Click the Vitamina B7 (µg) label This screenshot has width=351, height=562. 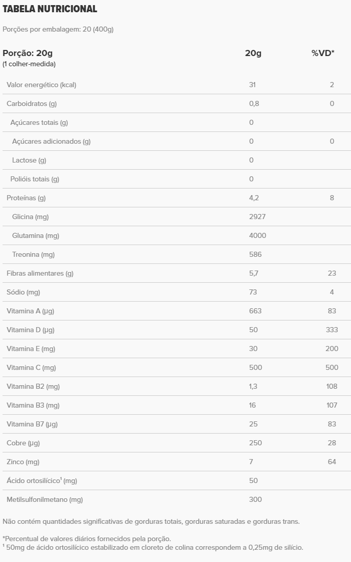pyautogui.click(x=32, y=424)
